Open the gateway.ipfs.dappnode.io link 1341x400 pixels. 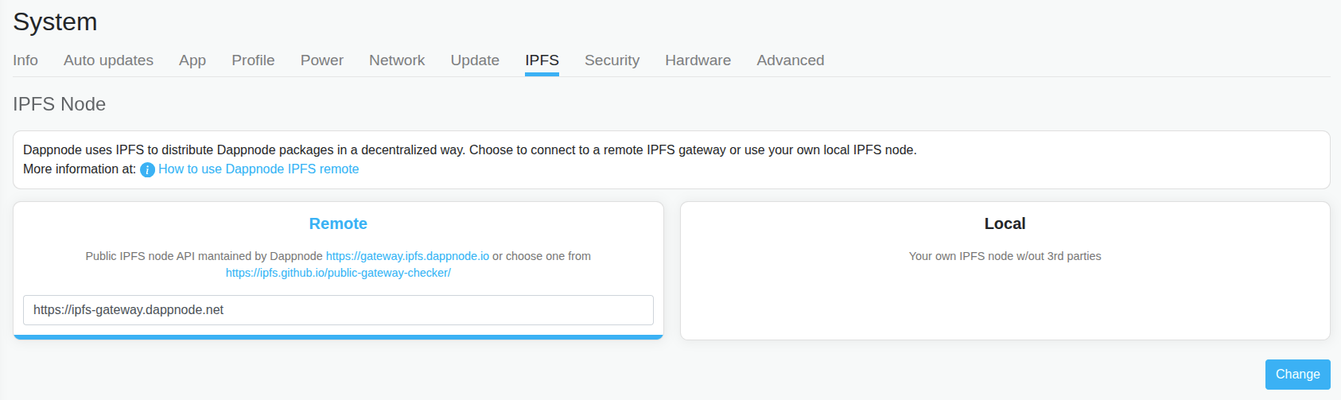point(407,256)
